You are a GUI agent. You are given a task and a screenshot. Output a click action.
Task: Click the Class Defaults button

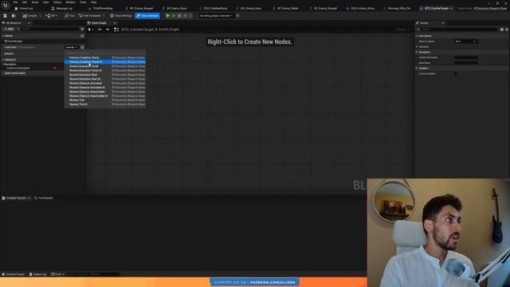147,16
